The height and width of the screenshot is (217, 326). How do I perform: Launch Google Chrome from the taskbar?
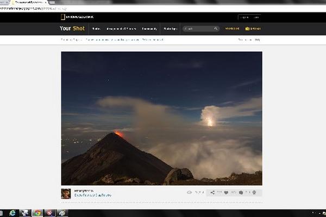pyautogui.click(x=37, y=213)
